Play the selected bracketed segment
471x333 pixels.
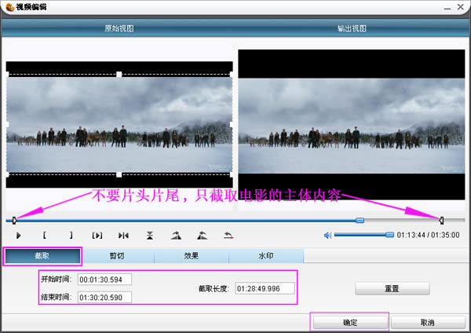coord(97,236)
